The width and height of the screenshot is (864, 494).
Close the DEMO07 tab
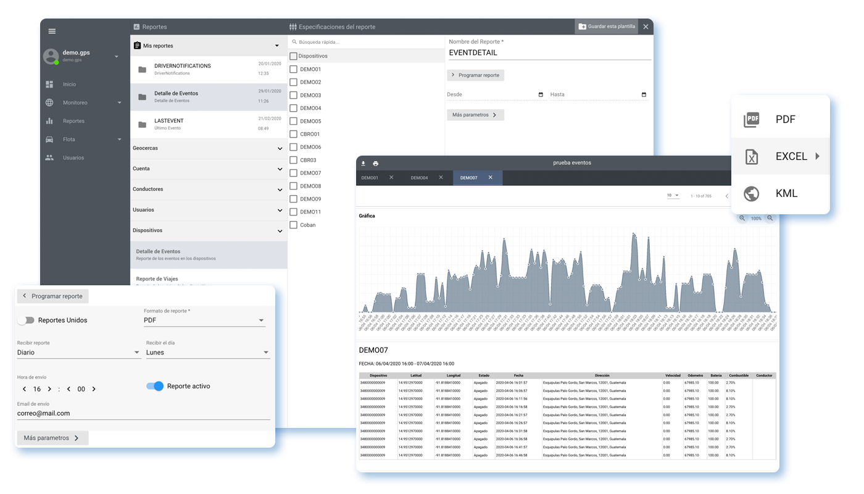[491, 177]
